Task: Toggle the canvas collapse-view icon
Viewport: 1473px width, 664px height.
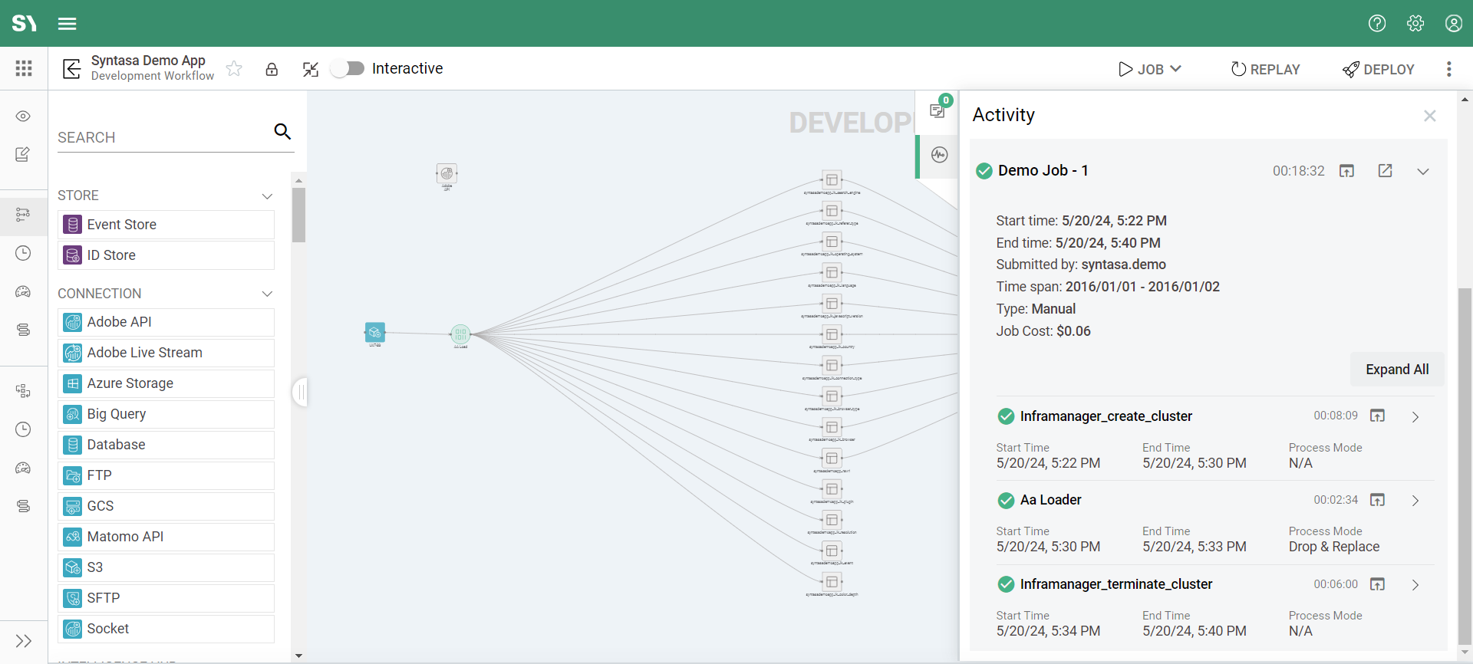Action: 310,69
